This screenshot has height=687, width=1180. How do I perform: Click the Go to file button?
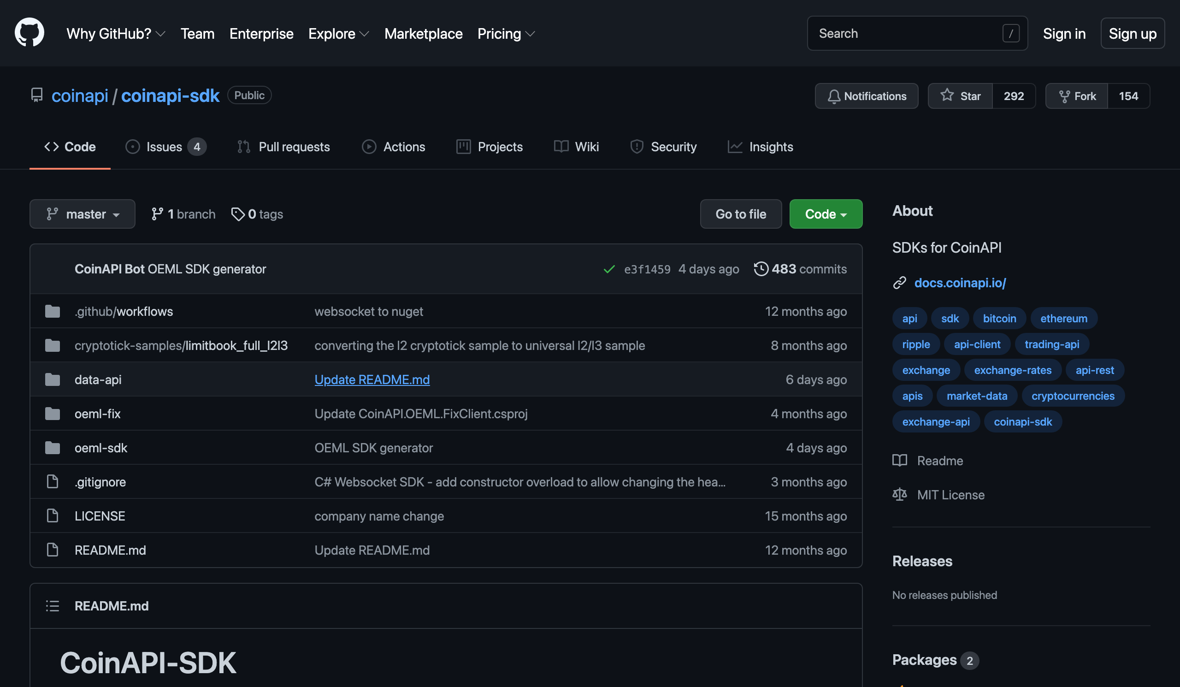tap(740, 213)
